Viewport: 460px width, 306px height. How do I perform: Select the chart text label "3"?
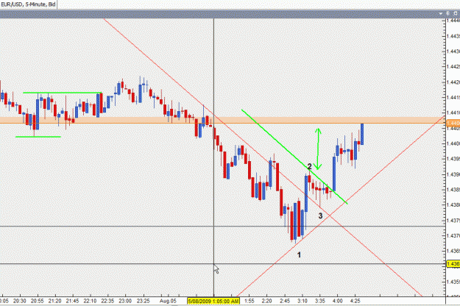[320, 216]
